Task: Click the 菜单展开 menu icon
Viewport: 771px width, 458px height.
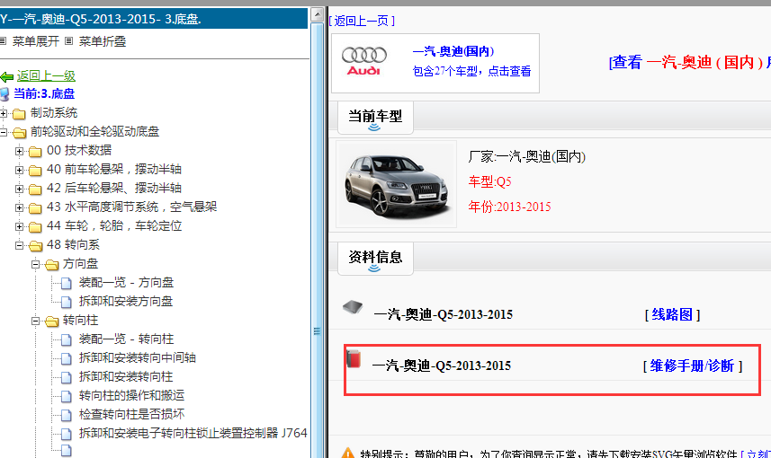Action: click(x=3, y=41)
